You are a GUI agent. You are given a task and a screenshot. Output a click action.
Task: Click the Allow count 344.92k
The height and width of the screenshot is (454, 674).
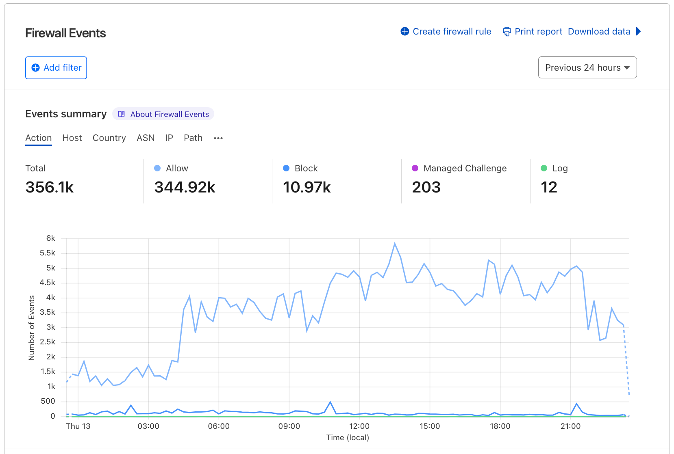(185, 187)
